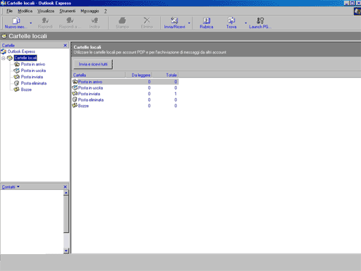Click the Inoltra toolbar icon

94,20
